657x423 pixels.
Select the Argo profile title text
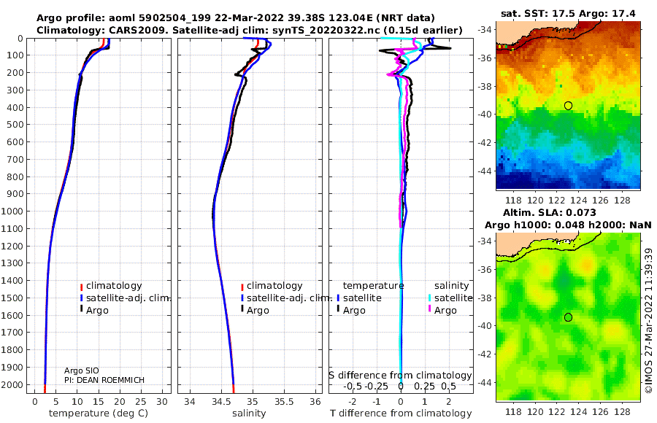[x=236, y=18]
